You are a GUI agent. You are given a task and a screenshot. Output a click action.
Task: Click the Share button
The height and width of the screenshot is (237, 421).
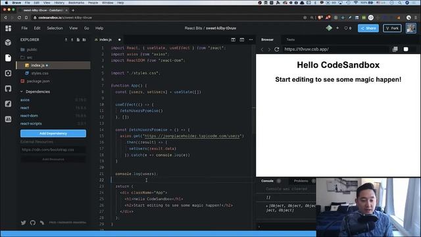368,28
